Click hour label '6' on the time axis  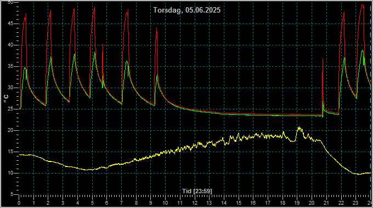click(x=106, y=203)
